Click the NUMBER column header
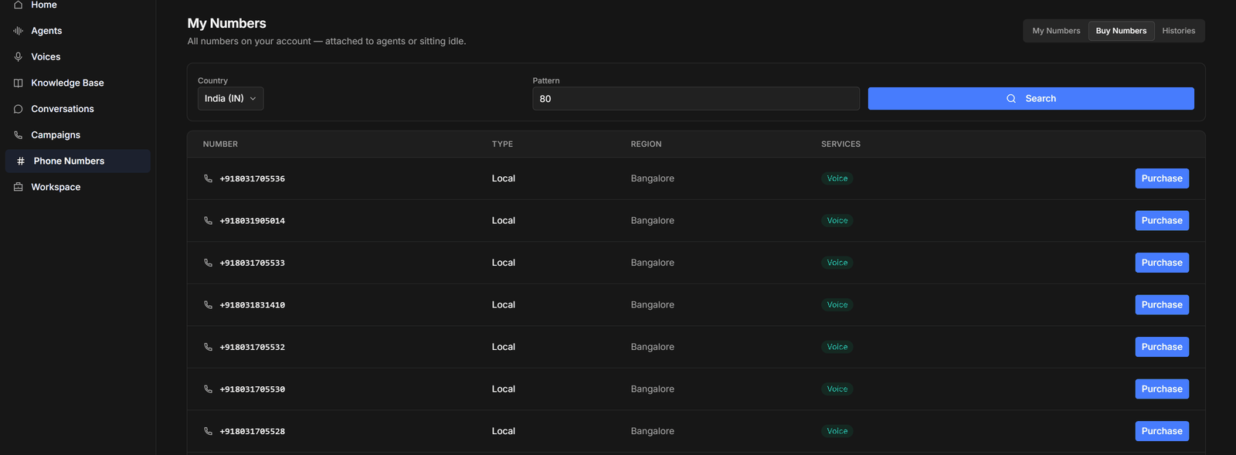This screenshot has width=1236, height=455. pos(220,144)
